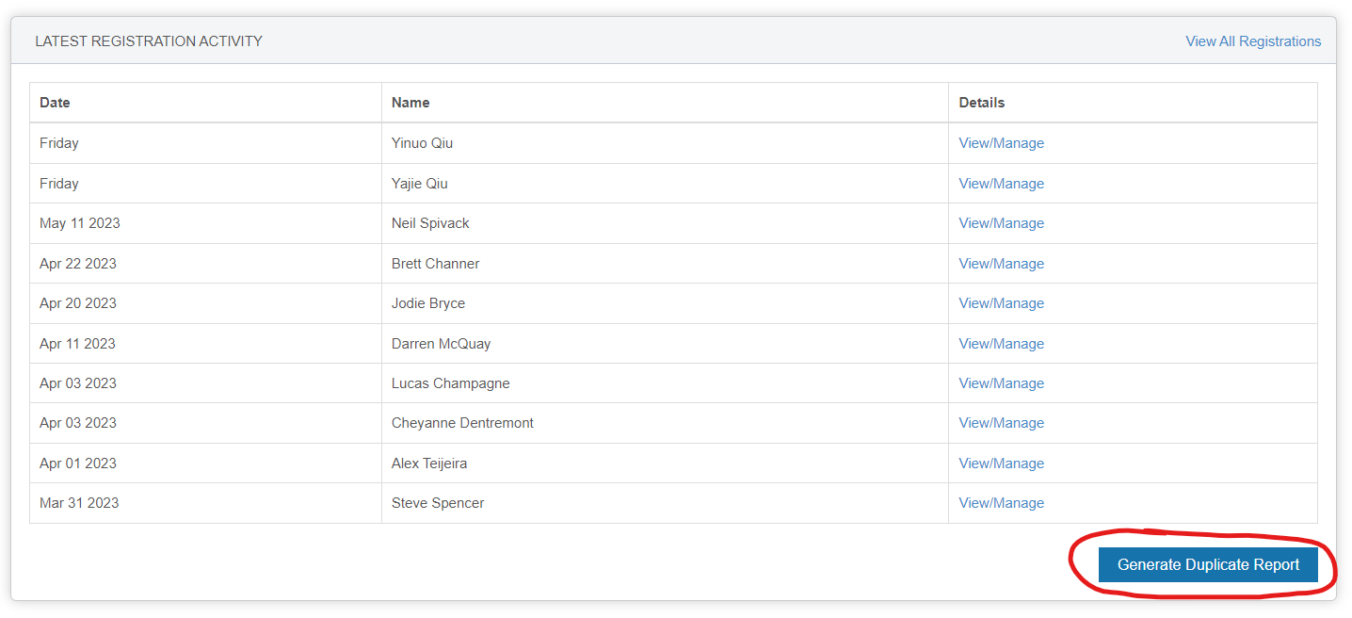Select the Friday entry for Yinuo Qiu

coord(58,142)
